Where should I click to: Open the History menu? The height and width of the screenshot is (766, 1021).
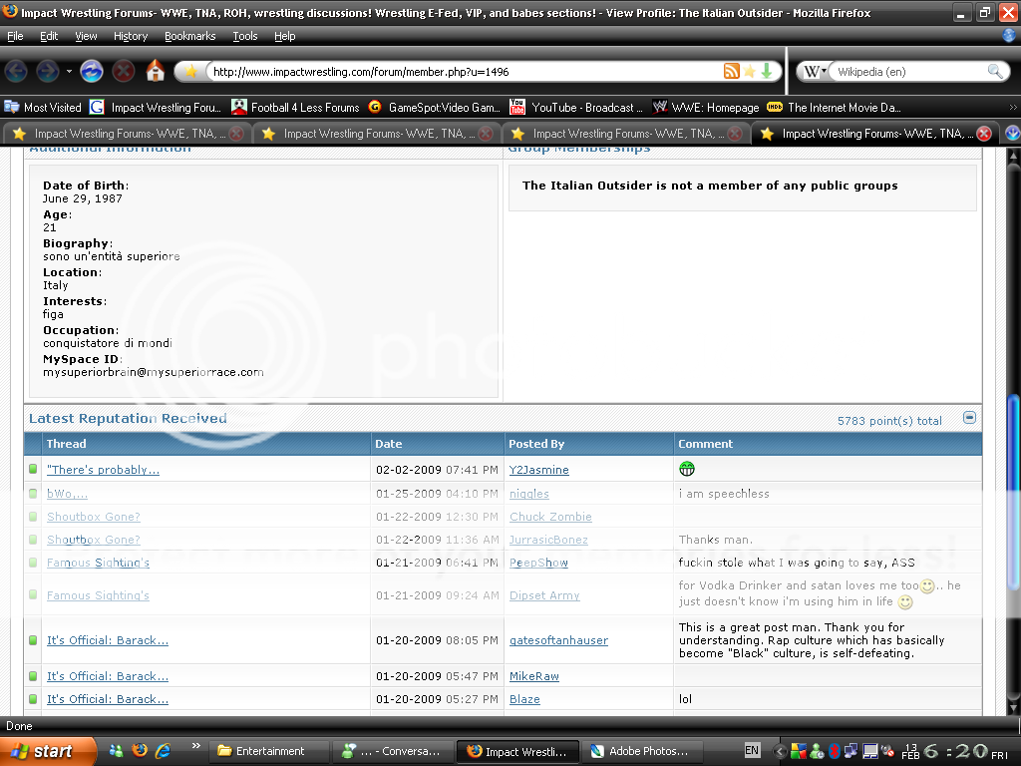pyautogui.click(x=130, y=36)
